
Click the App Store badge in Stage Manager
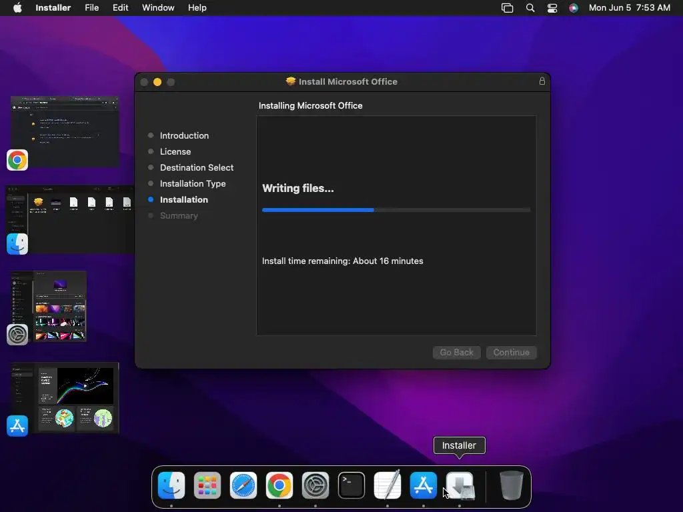click(17, 426)
